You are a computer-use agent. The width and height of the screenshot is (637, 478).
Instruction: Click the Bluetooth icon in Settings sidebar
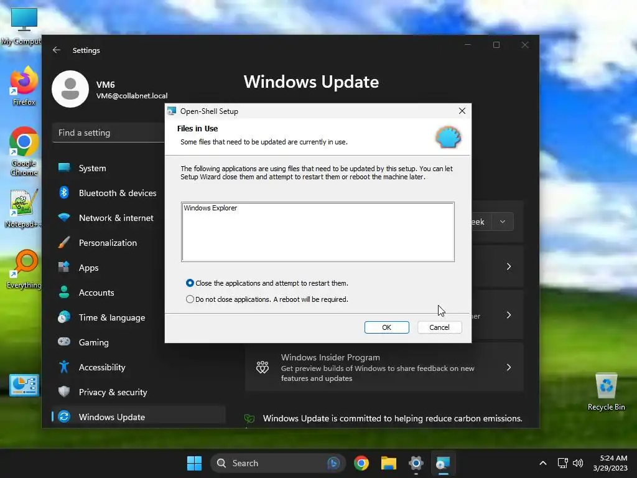click(64, 192)
